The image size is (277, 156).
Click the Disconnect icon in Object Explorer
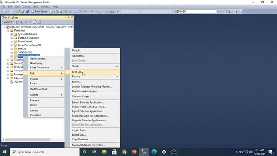tap(21, 22)
